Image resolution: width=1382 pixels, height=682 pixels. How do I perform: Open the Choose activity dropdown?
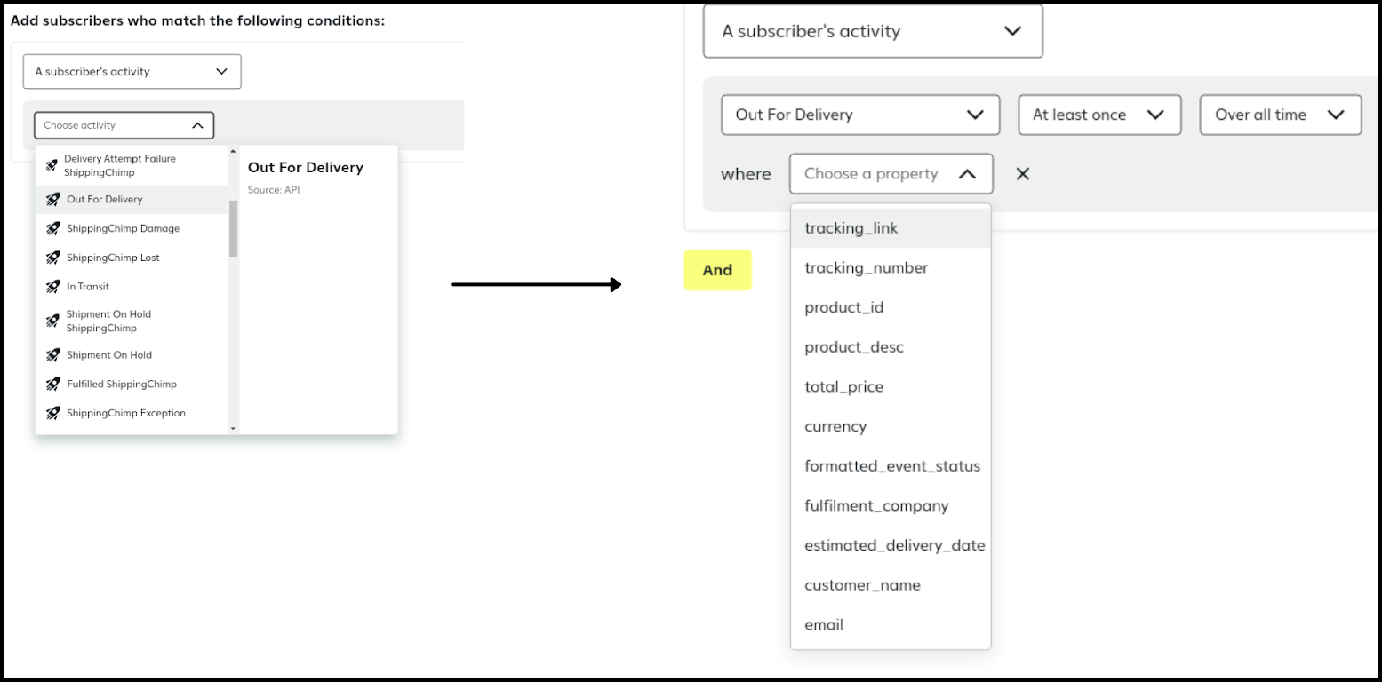click(124, 125)
